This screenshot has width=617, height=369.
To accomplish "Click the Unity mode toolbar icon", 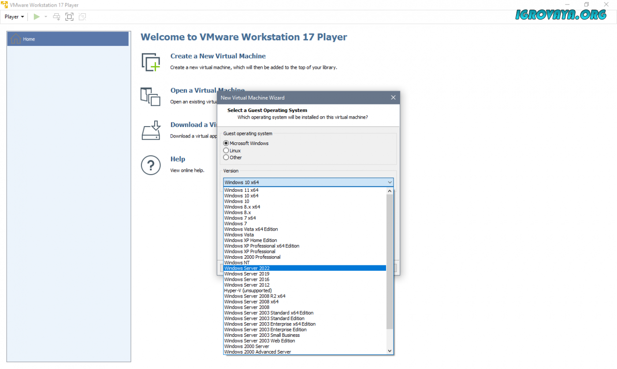I will (82, 17).
